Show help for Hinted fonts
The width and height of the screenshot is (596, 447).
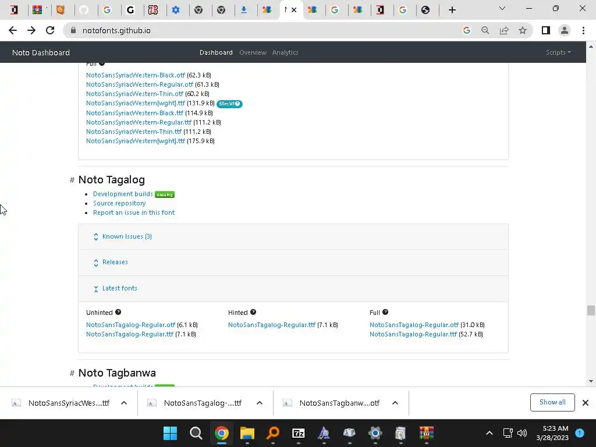tap(253, 312)
